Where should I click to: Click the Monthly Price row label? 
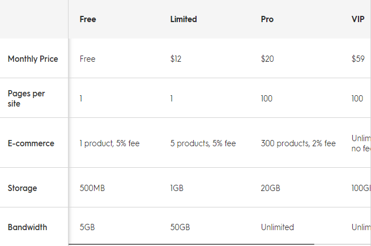click(33, 59)
